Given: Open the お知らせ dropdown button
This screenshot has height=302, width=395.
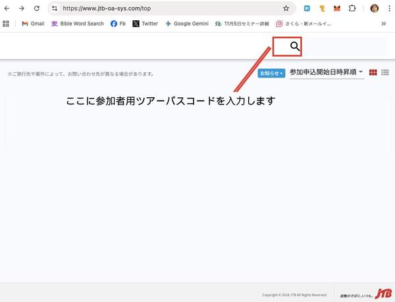Looking at the screenshot, I should [271, 73].
